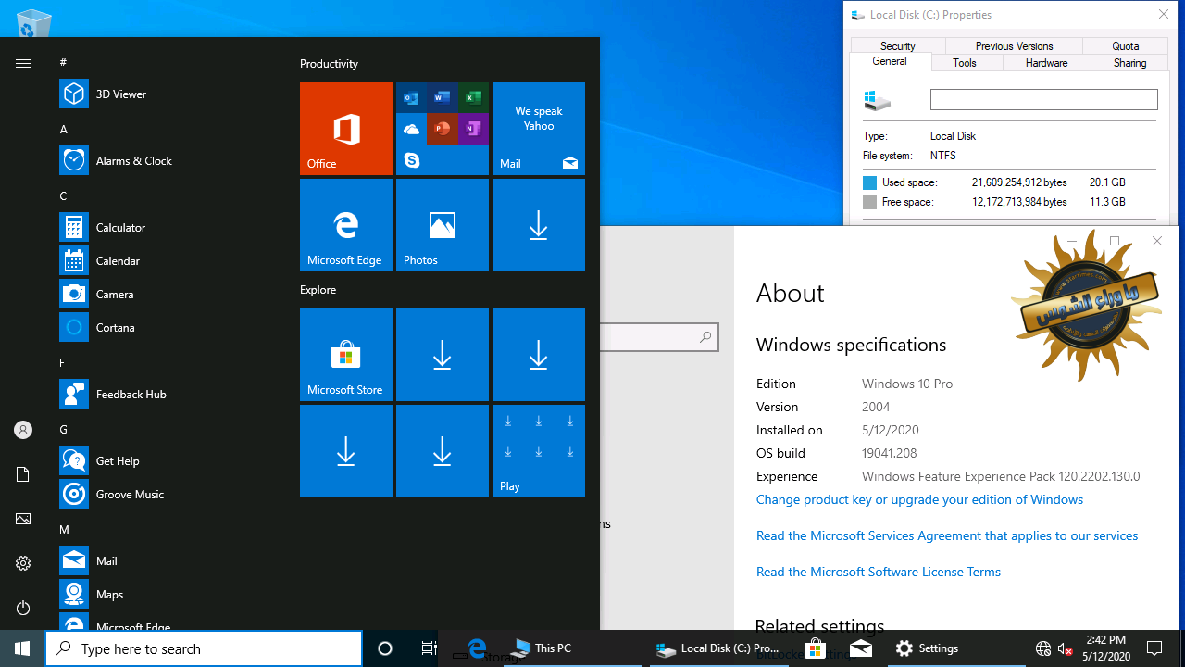Click the user account icon in Start
1185x667 pixels.
23,430
